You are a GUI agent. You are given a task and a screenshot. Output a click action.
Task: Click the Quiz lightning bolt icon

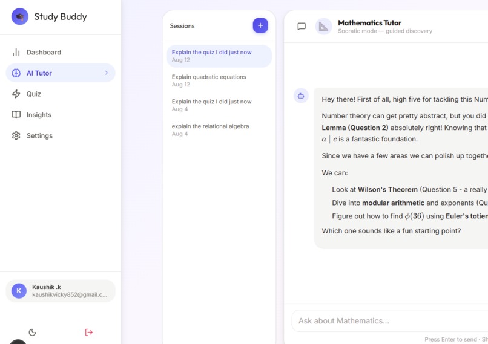tap(16, 94)
